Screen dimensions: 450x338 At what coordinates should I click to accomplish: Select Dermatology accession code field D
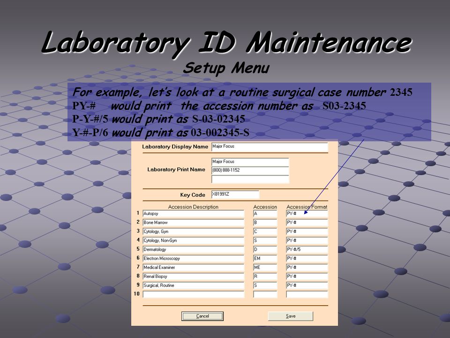pyautogui.click(x=265, y=249)
